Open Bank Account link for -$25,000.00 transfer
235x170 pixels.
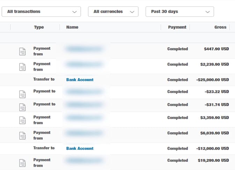tap(80, 80)
